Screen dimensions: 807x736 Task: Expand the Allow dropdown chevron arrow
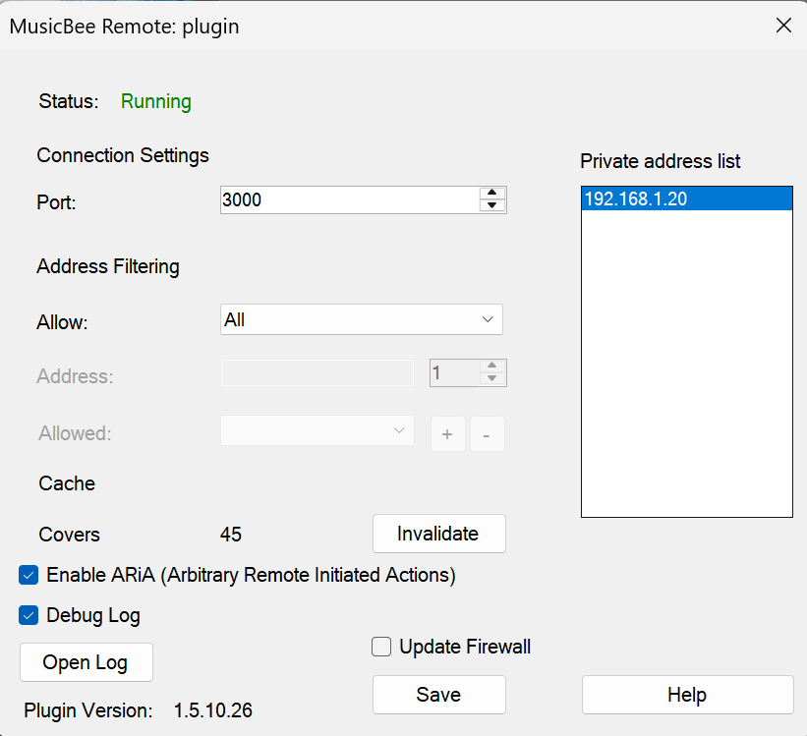(487, 319)
